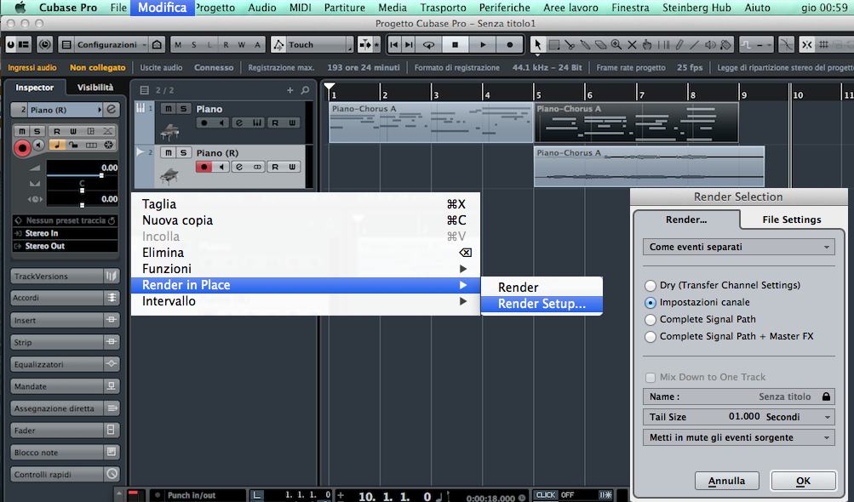Select Taglia in the Modifica menu
The width and height of the screenshot is (854, 502).
point(306,204)
